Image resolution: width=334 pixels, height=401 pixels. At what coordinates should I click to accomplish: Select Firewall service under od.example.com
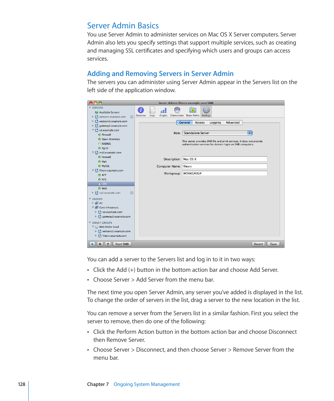106,135
